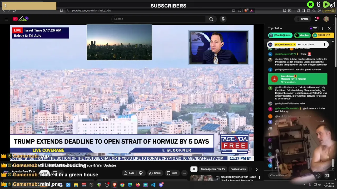Open chat options three-dot menu

pos(322,28)
